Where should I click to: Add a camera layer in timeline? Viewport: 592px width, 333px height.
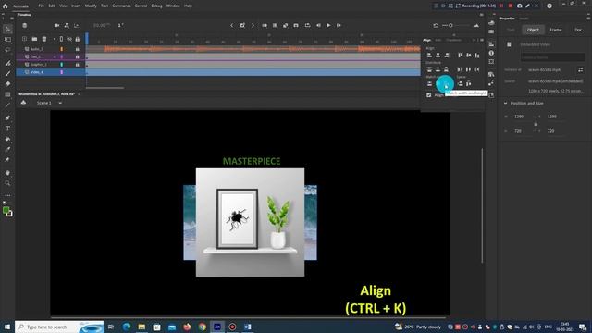point(56,25)
